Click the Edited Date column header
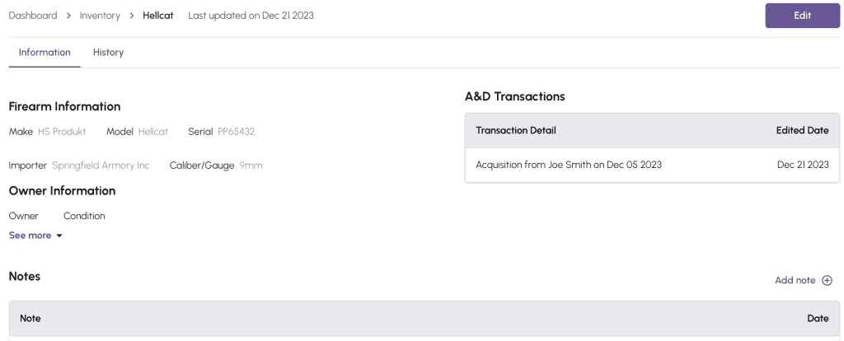 coord(802,130)
